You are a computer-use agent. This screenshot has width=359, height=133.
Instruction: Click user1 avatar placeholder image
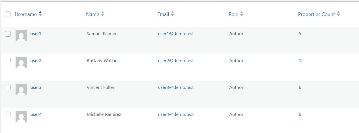tap(21, 36)
